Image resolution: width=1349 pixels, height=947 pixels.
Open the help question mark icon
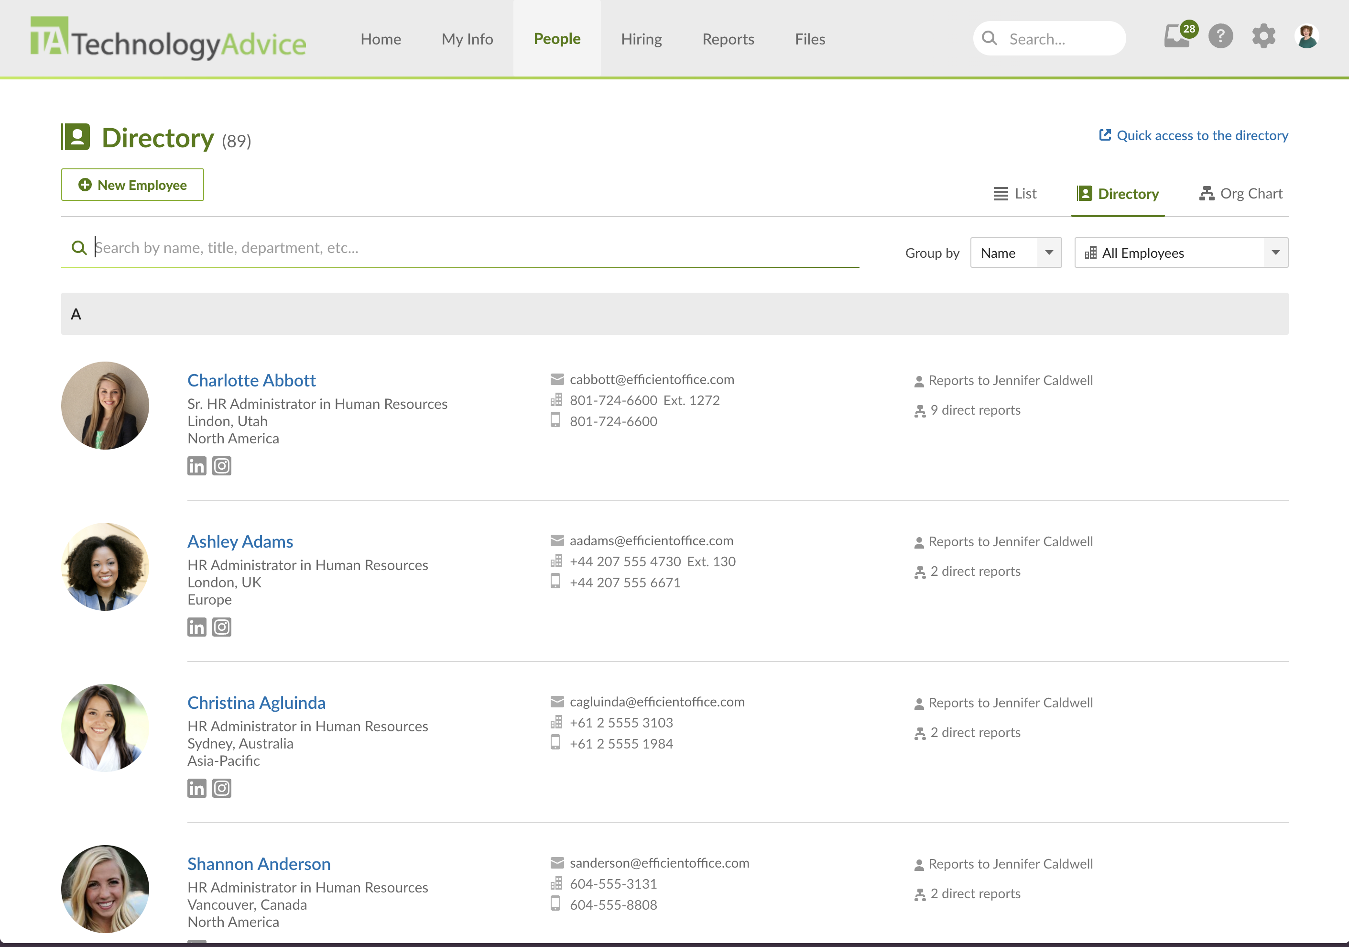click(1220, 36)
